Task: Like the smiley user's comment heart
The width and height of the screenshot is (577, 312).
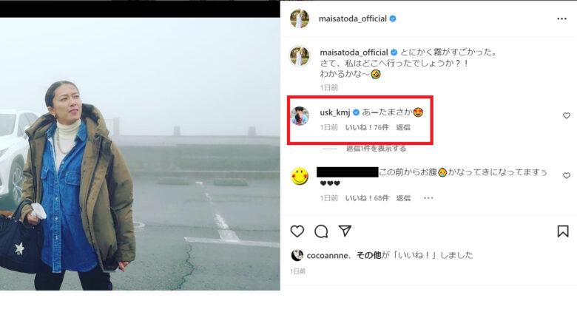Action: 567,175
